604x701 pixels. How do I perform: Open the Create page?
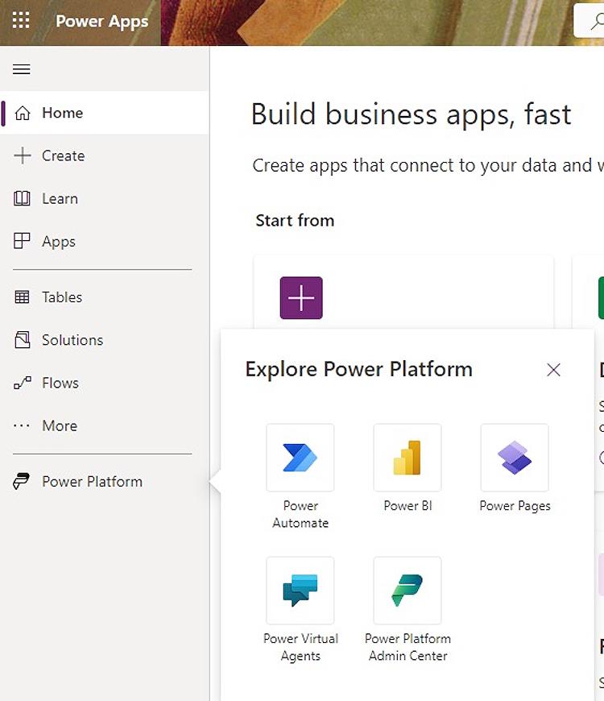click(x=64, y=156)
